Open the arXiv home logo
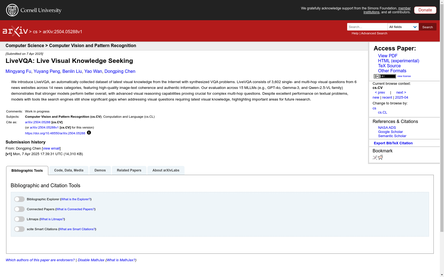Viewport: 444px width, 277px height. [x=15, y=31]
